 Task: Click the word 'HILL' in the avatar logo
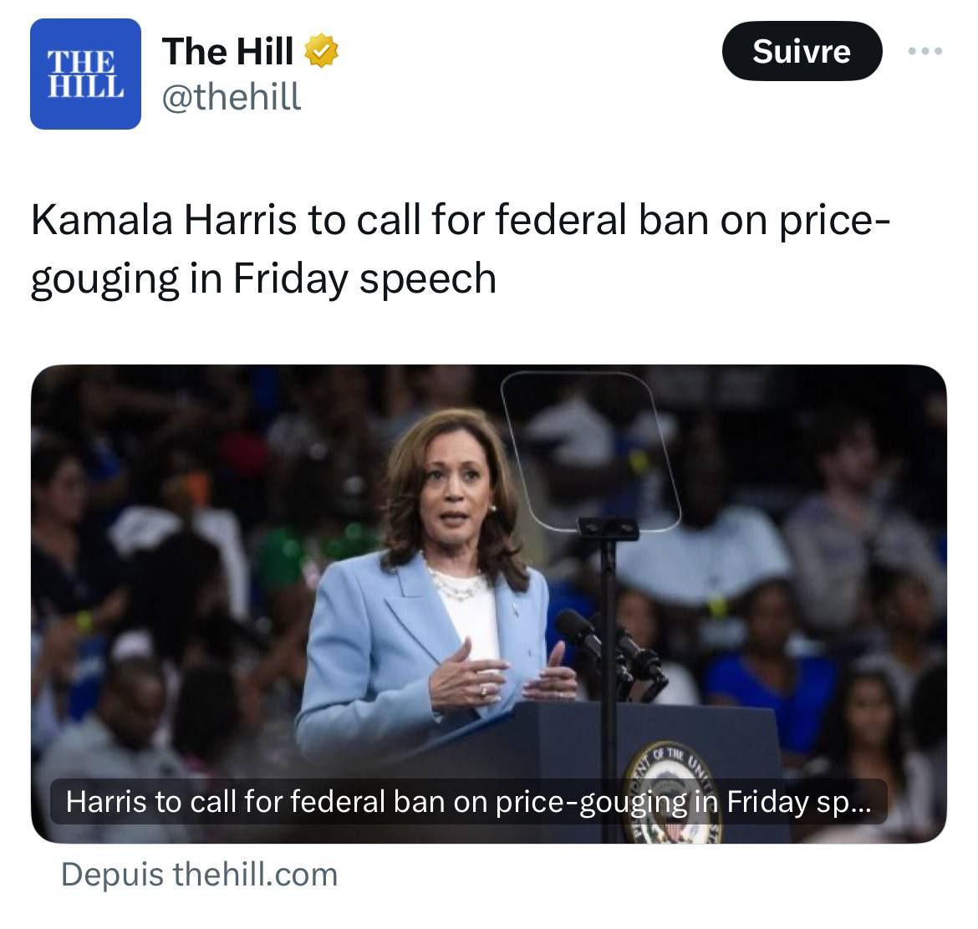86,86
